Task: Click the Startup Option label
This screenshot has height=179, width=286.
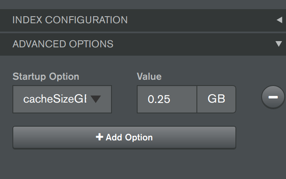Action: 46,76
